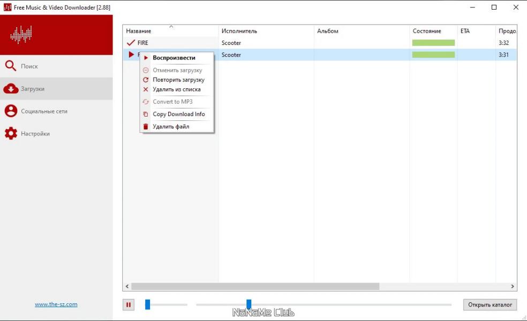The image size is (527, 321).
Task: Click the play triangle icon on second track
Action: pyautogui.click(x=131, y=55)
